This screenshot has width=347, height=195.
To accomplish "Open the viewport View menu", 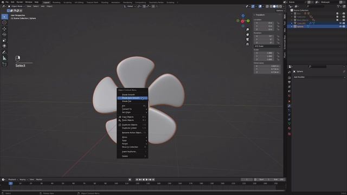I will 29,6.
